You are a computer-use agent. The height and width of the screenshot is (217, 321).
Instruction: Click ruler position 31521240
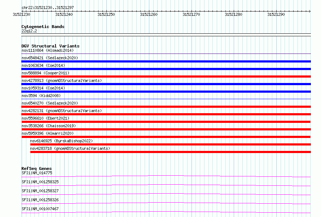pos(64,14)
